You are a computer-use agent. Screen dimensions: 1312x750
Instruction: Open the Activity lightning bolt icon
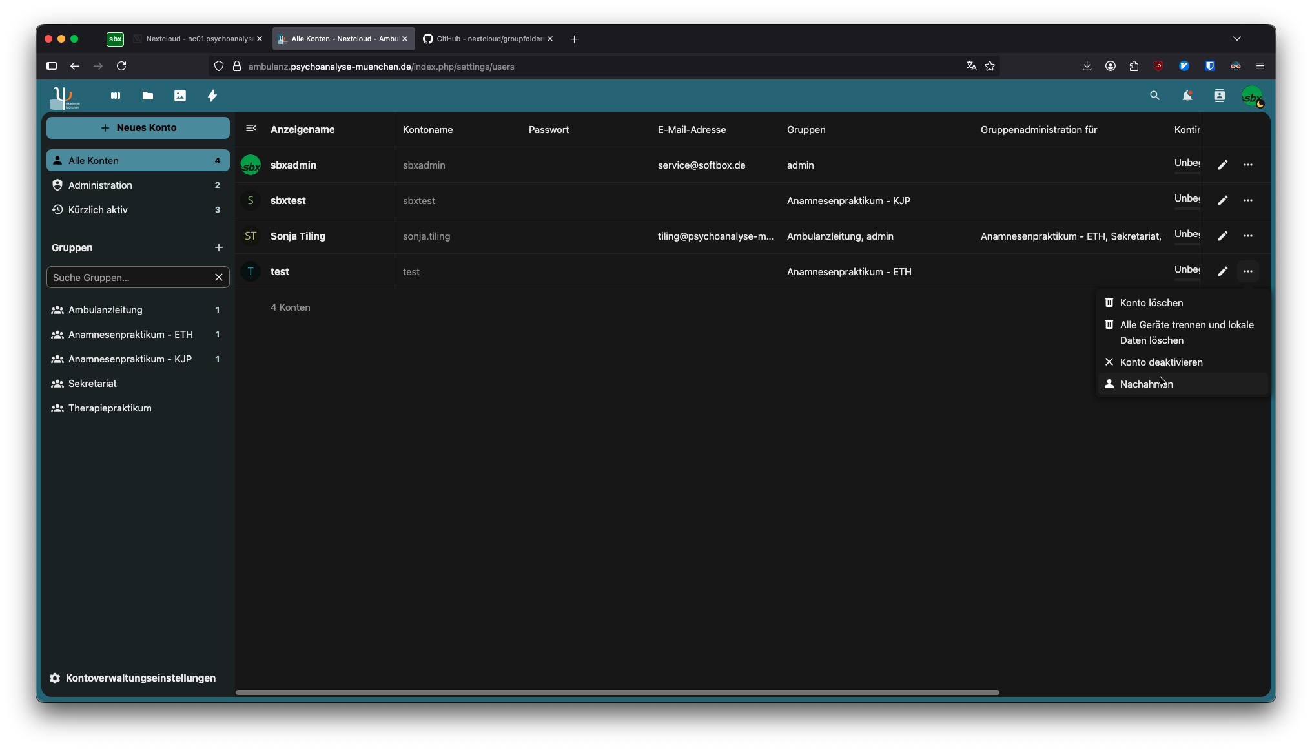(212, 96)
